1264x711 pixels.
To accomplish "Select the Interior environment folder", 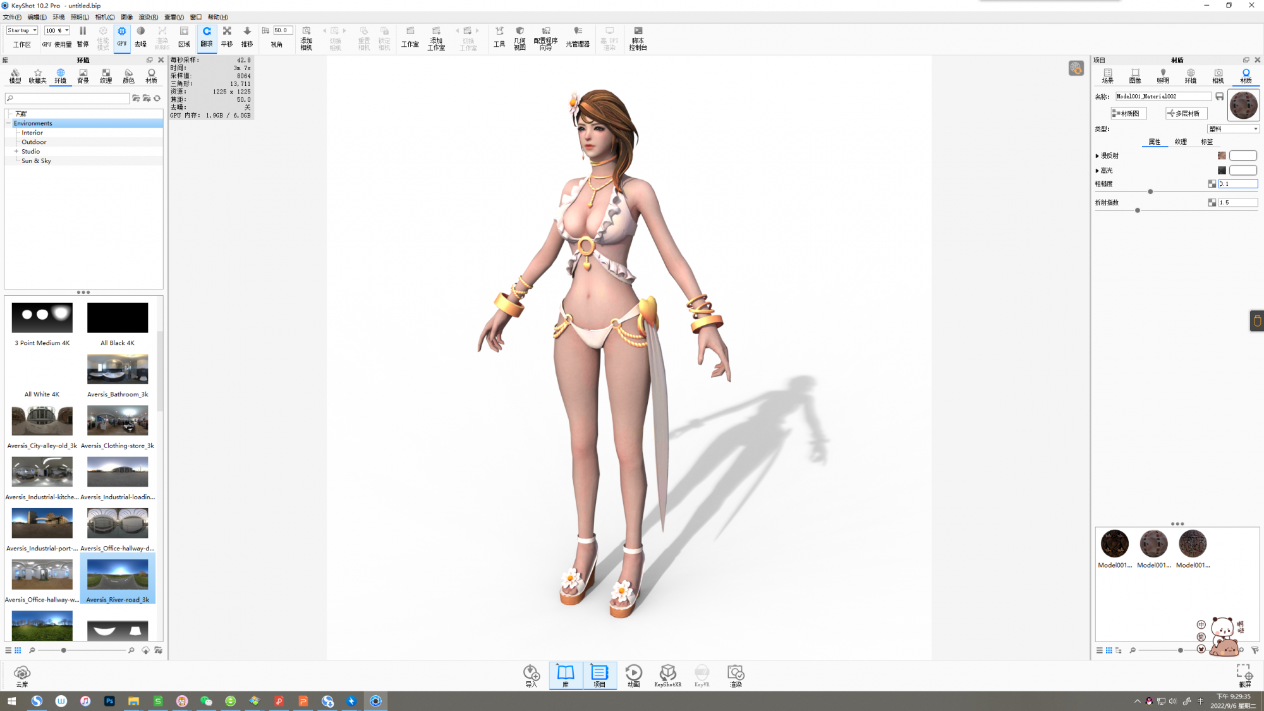I will pos(32,133).
